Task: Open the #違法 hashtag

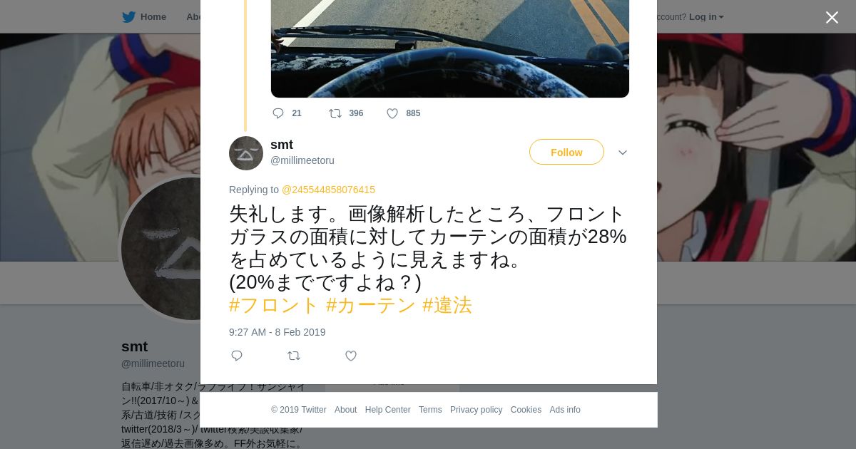Action: coord(447,305)
